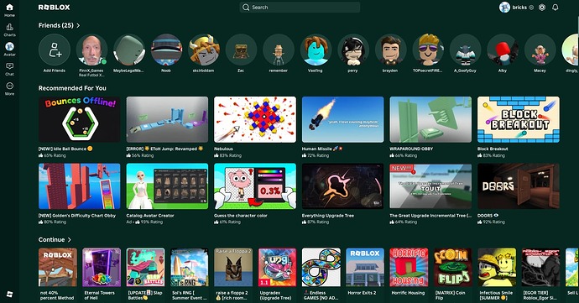The width and height of the screenshot is (579, 303).
Task: Continue playing Upgradex (Upgrade Tree)
Action: 277,267
